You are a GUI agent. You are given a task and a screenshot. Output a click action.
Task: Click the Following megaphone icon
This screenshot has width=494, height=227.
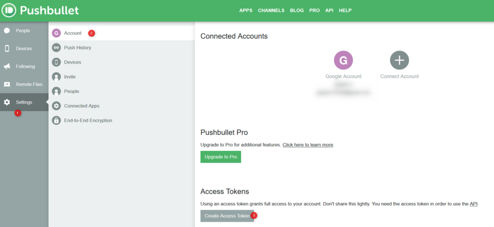pos(7,67)
